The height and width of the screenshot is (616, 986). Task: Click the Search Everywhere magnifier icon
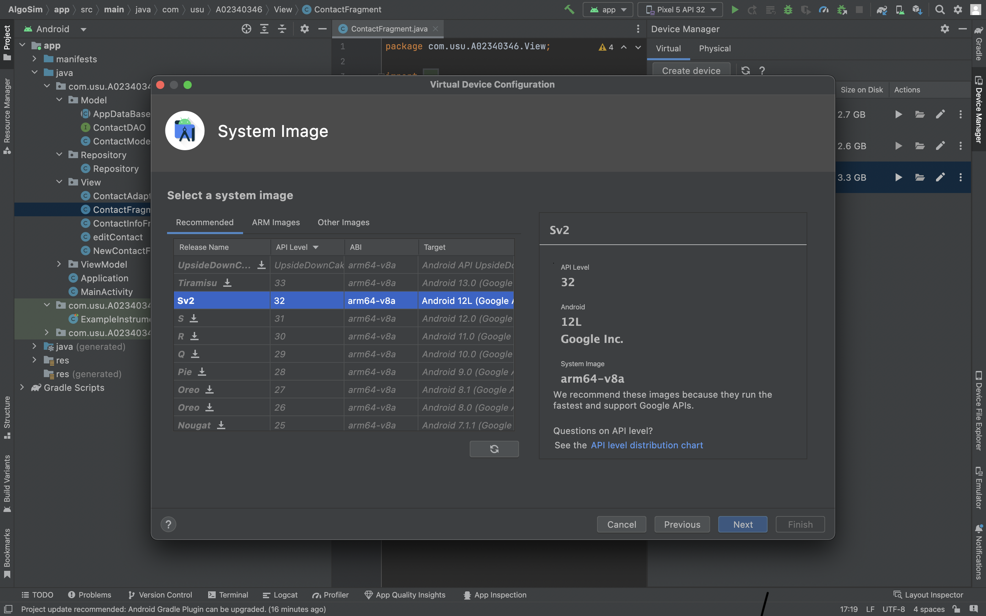(x=939, y=9)
